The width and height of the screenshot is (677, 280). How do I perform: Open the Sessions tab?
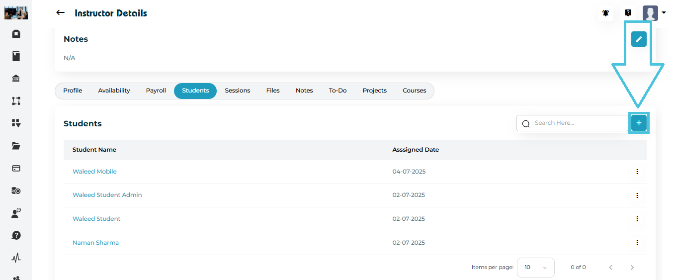click(x=237, y=91)
